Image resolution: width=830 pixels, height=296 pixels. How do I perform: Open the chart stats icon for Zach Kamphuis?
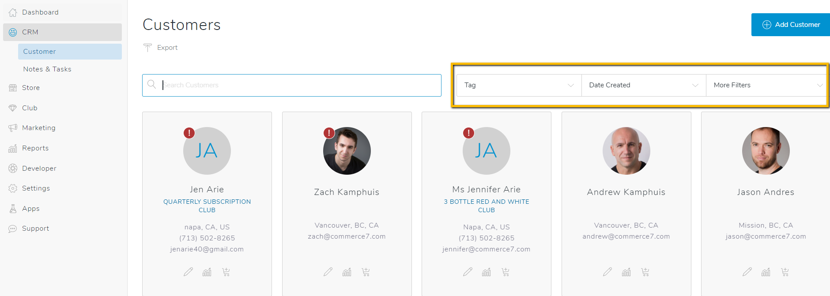(347, 272)
